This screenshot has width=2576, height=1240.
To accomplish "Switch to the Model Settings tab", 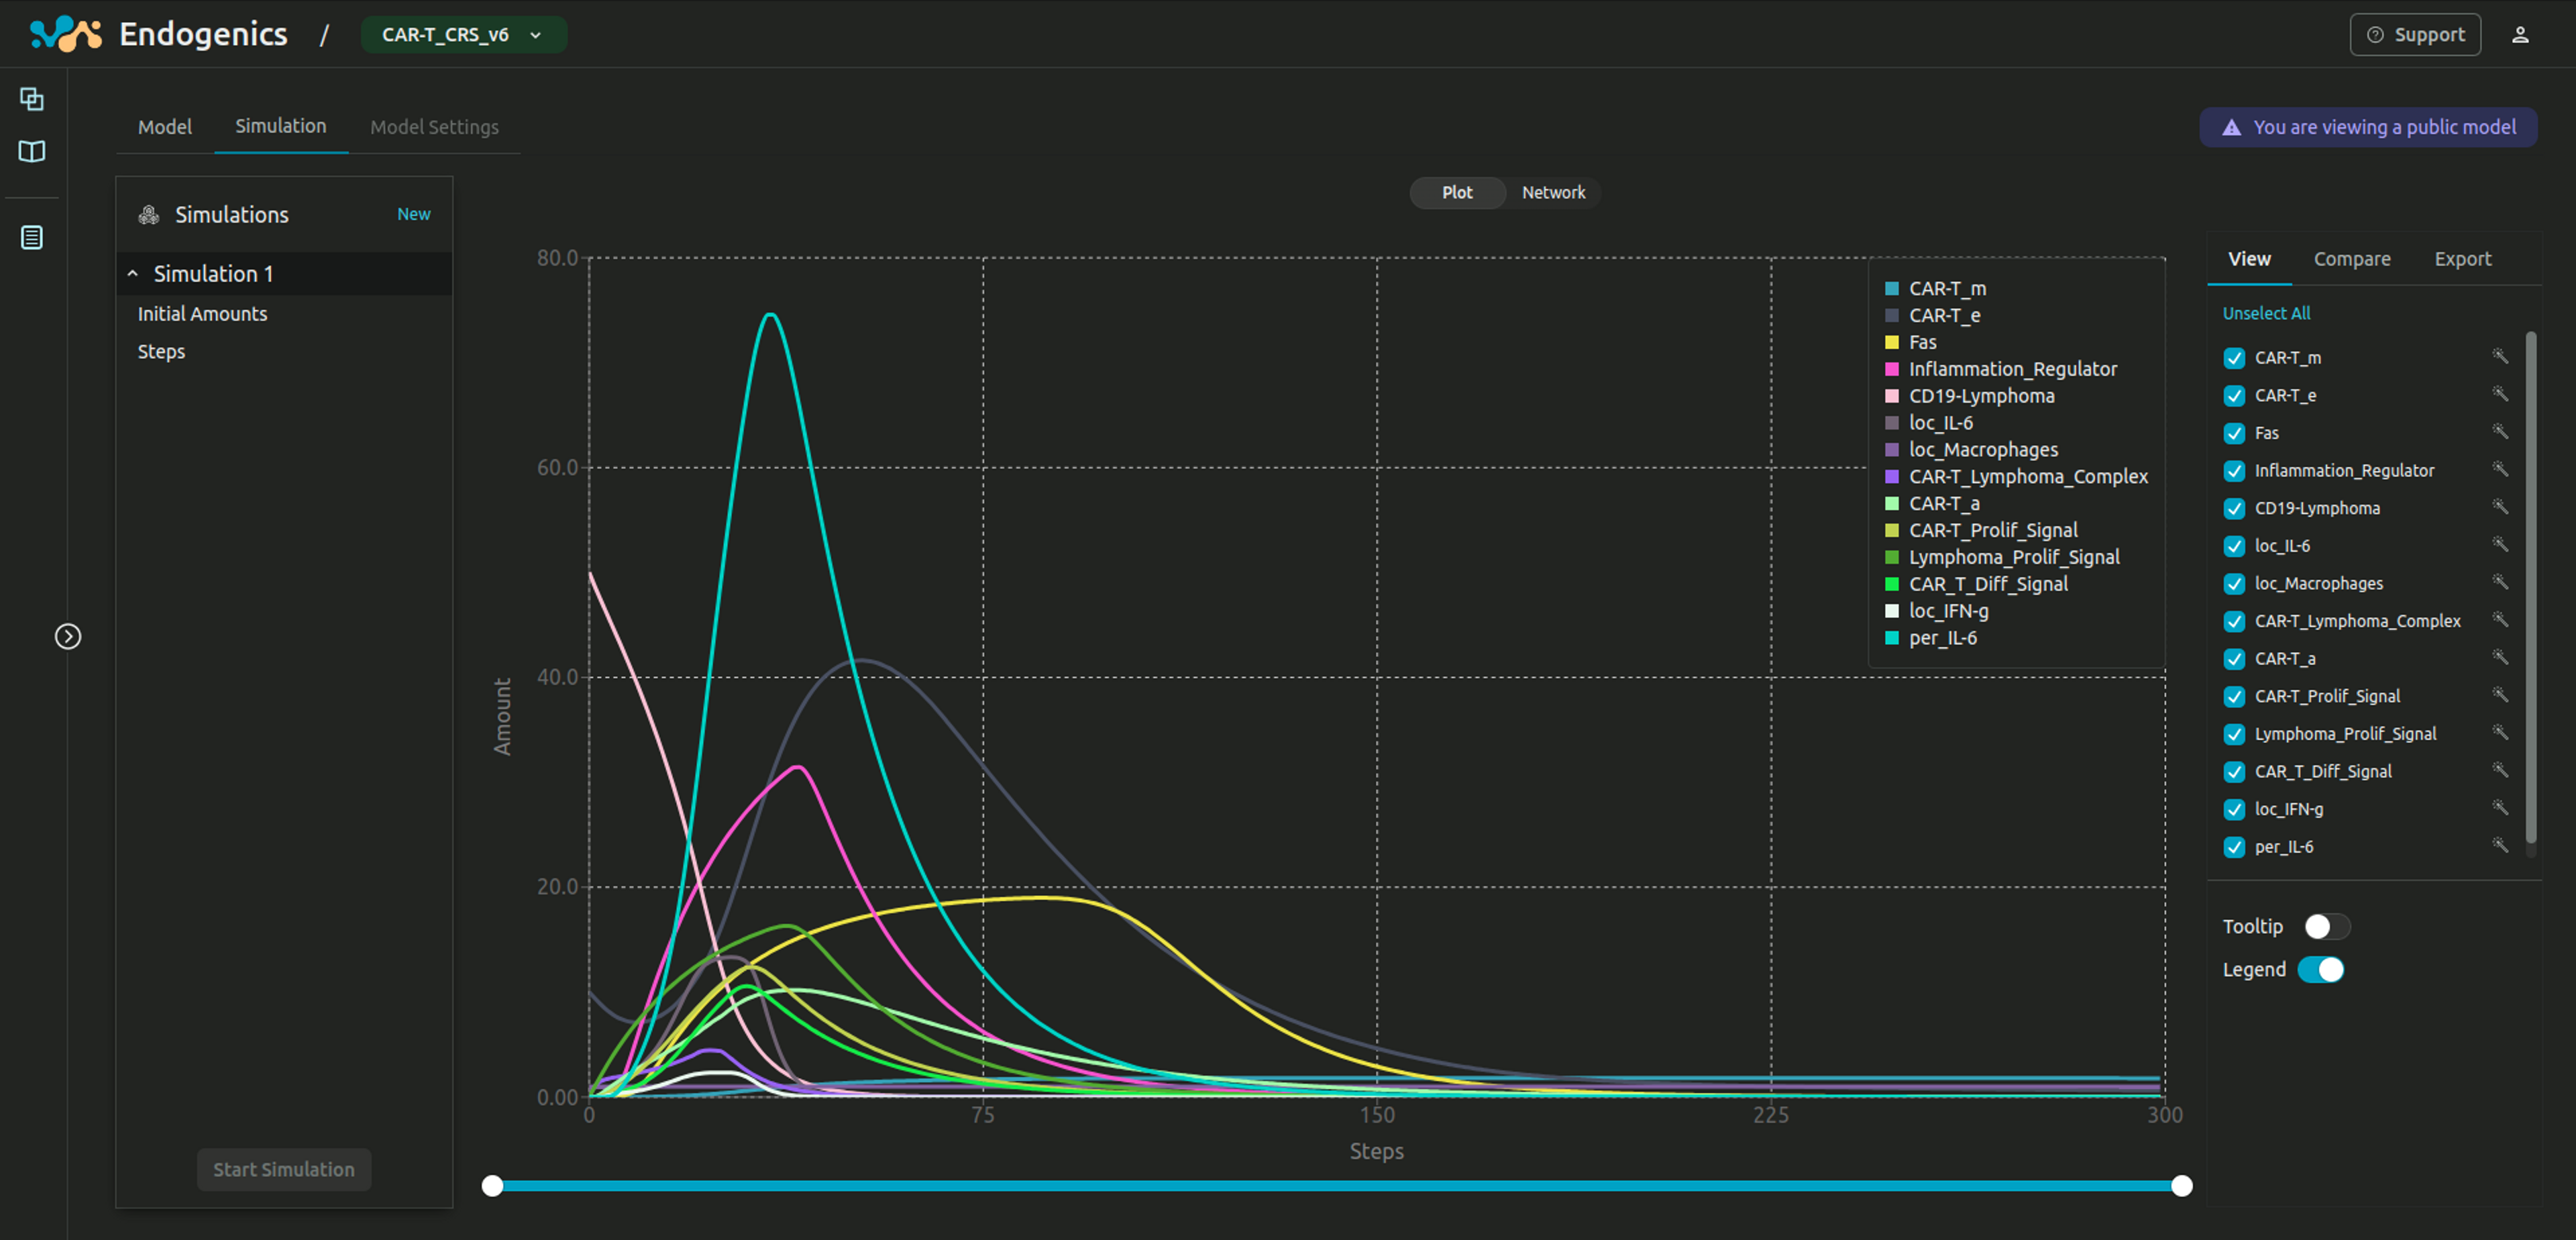I will [434, 126].
